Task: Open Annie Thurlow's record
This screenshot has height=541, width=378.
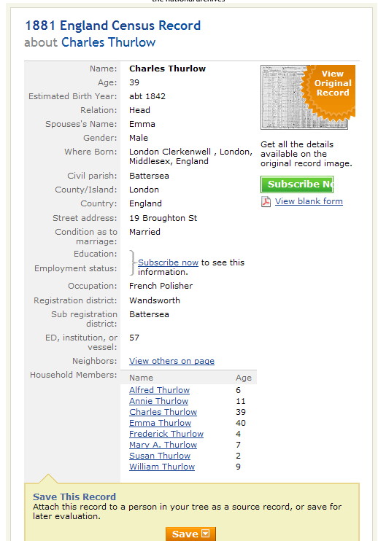Action: coord(158,401)
